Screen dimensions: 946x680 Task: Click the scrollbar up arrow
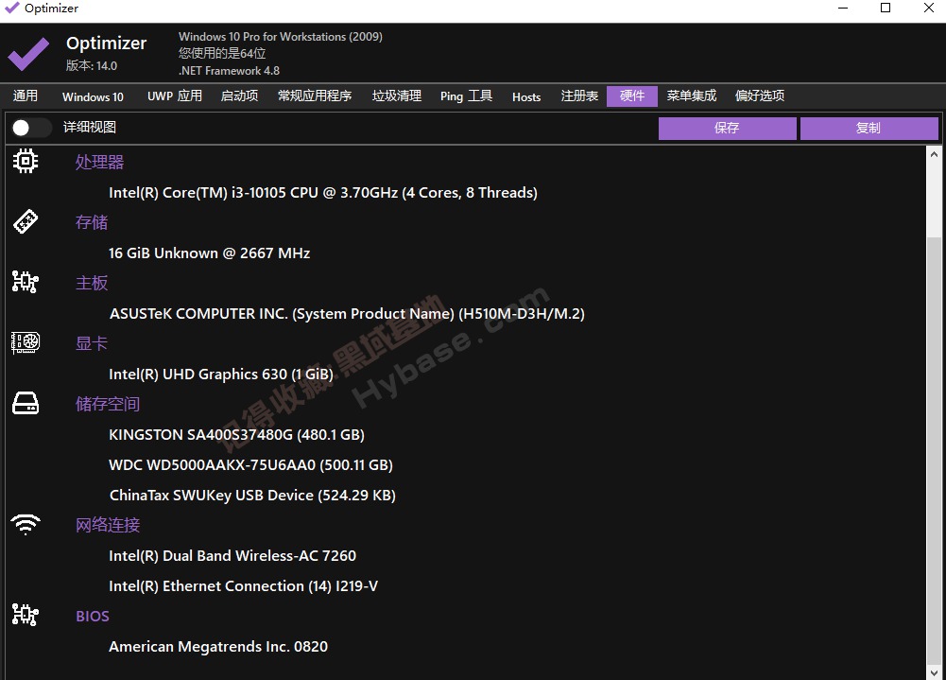click(934, 154)
